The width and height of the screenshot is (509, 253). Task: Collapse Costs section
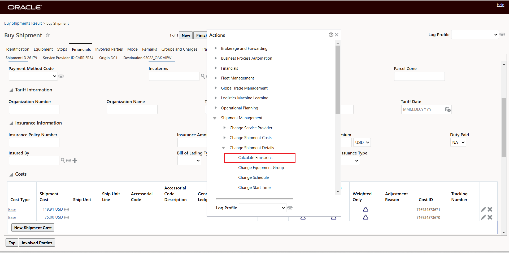pyautogui.click(x=11, y=174)
